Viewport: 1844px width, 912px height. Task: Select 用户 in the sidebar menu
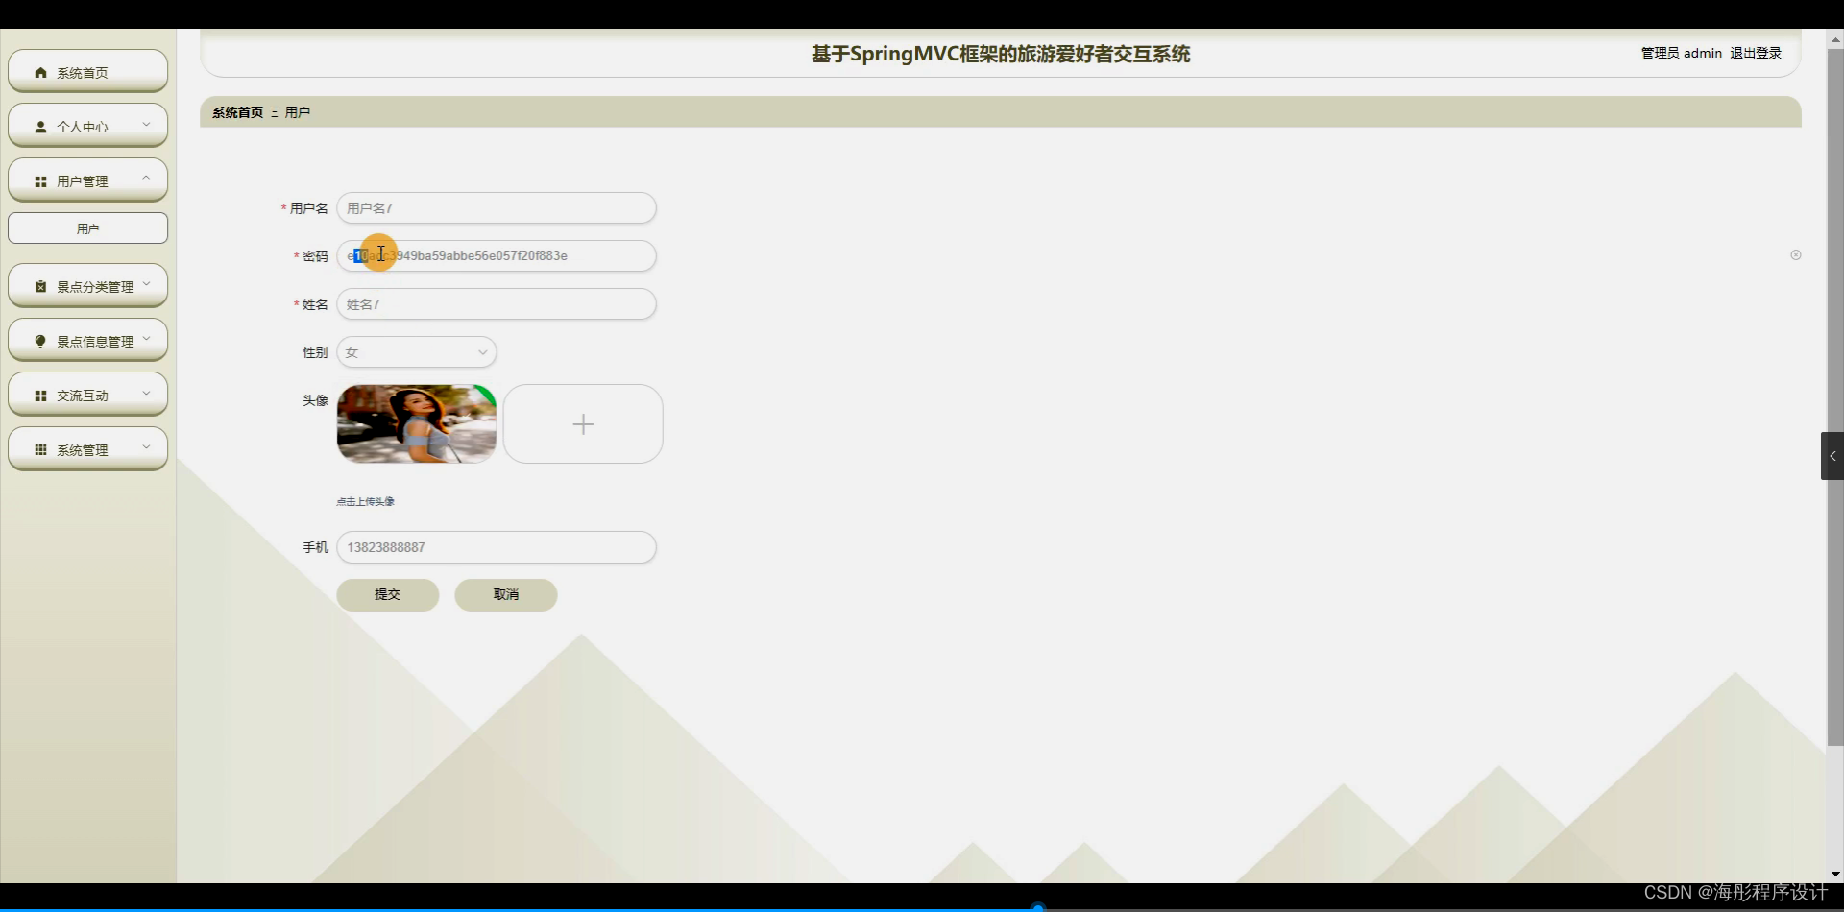(86, 228)
